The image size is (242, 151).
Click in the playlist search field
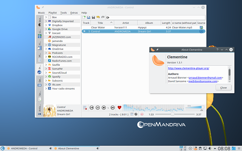[x=155, y=17]
